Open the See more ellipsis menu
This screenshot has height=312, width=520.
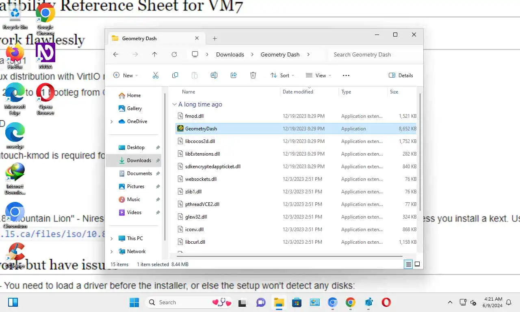[346, 75]
